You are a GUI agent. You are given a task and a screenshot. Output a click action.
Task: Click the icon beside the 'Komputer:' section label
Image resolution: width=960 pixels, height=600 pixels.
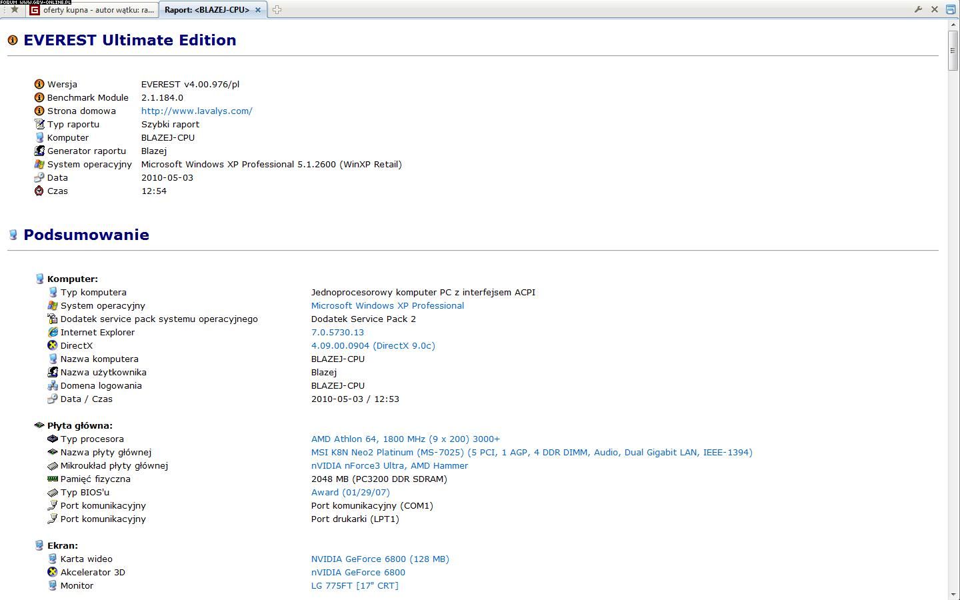(39, 279)
